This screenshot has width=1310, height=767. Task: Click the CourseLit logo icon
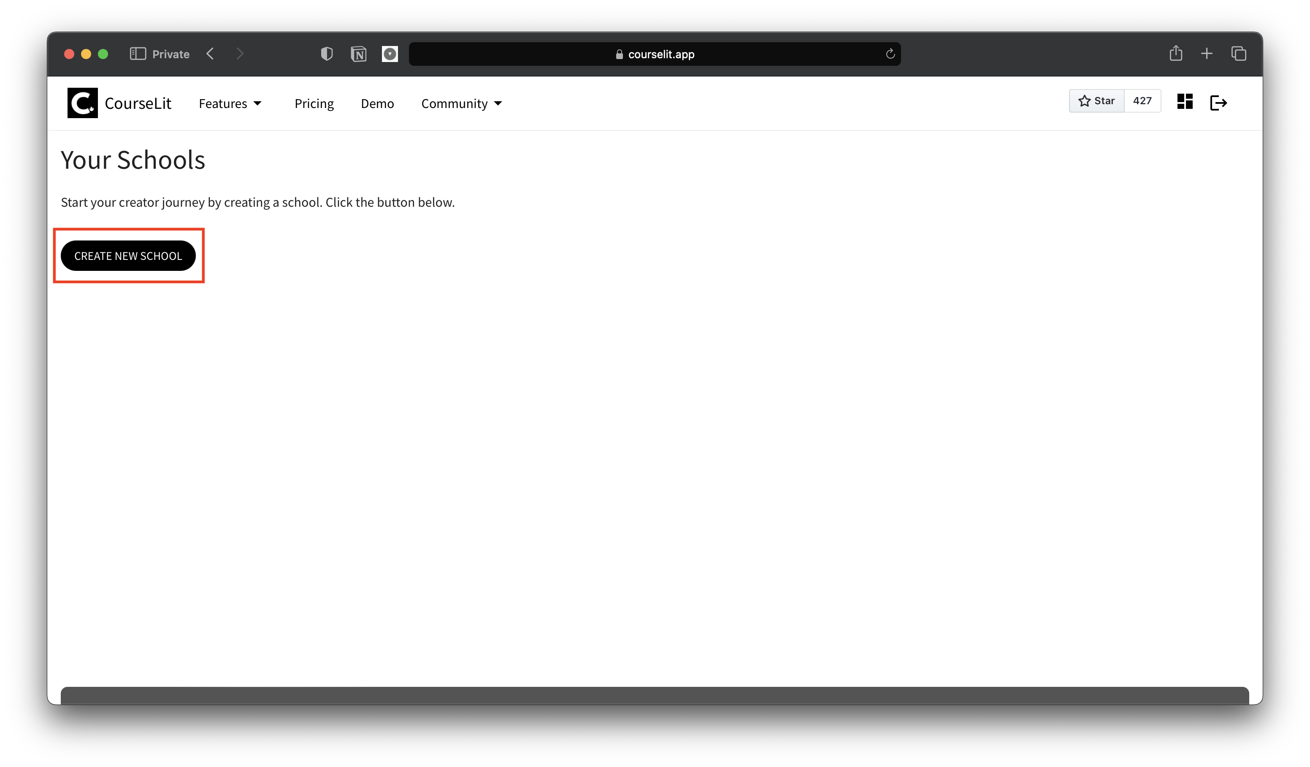pyautogui.click(x=82, y=103)
